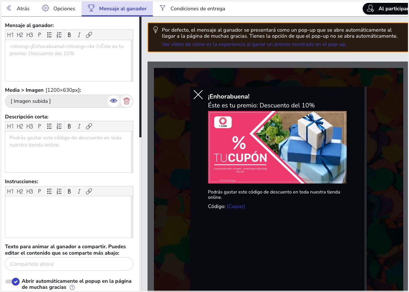Image resolution: width=409 pixels, height=292 pixels.
Task: Open the Ver vídeo experience link
Action: click(x=254, y=44)
